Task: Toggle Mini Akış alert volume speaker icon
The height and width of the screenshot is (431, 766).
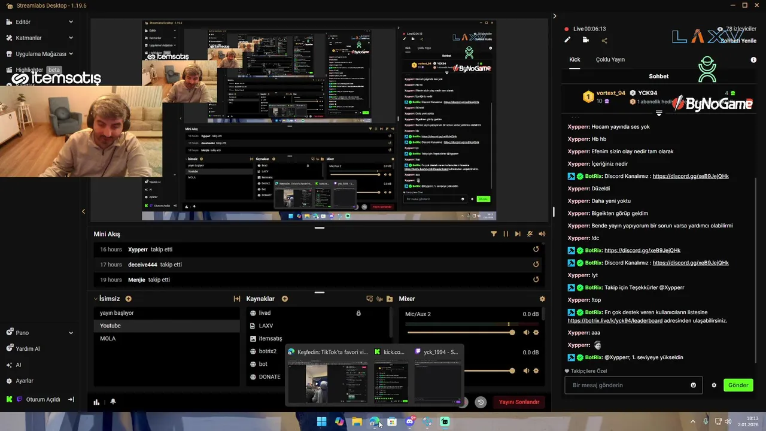Action: 542,234
